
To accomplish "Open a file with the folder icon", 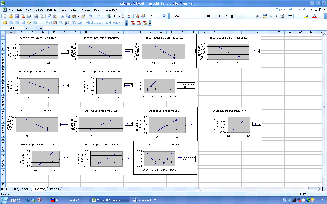I will [x=11, y=16].
